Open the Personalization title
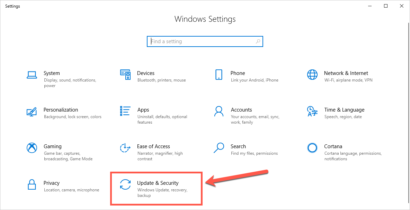The width and height of the screenshot is (410, 210). 61,110
